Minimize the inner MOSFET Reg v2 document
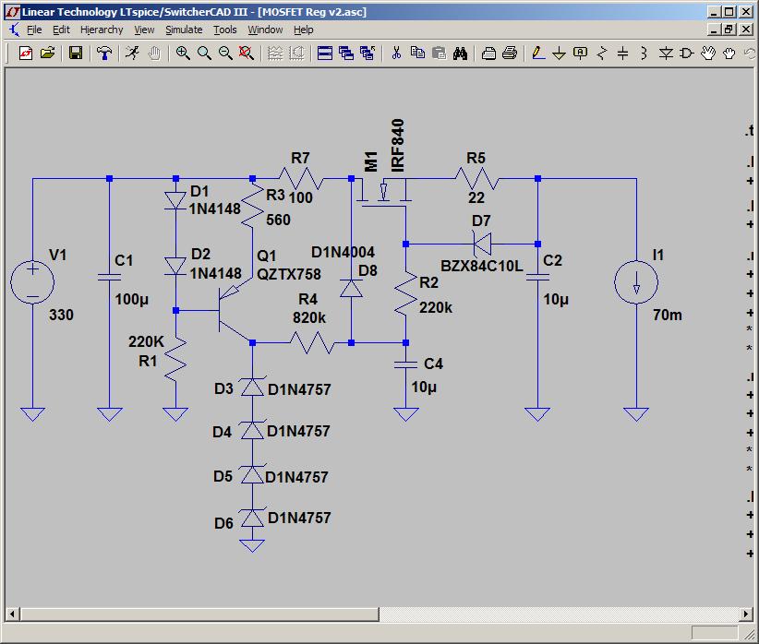Screen dimensions: 759x644 [x=714, y=30]
